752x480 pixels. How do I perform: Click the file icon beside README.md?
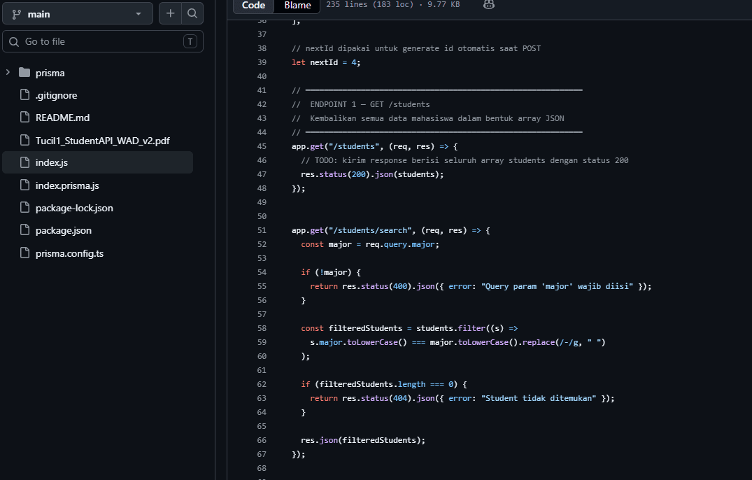(24, 117)
